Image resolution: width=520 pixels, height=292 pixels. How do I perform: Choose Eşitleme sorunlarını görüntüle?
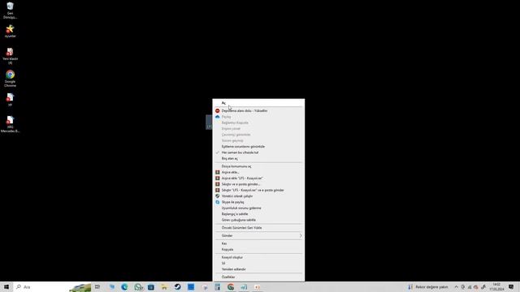click(258, 146)
